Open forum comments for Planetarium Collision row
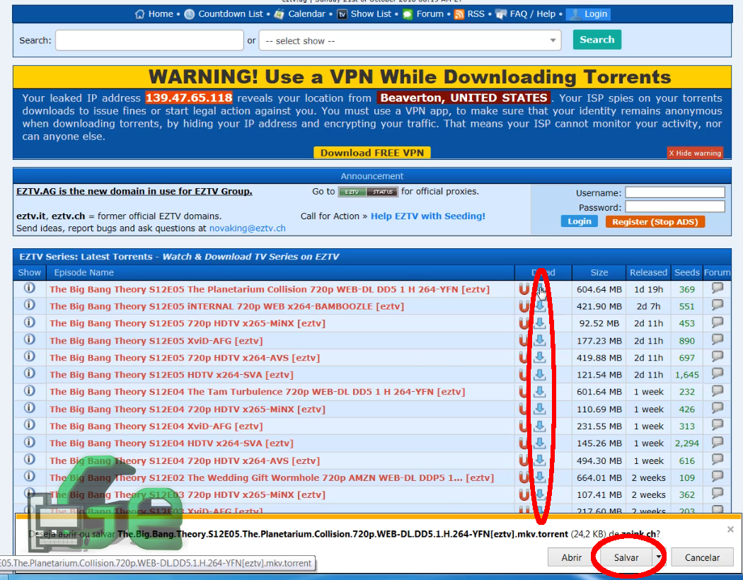743x580 pixels. [x=718, y=288]
